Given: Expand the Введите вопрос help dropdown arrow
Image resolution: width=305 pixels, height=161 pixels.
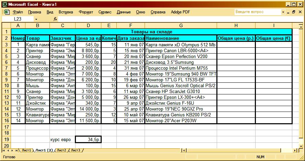Looking at the screenshot, I should click(283, 12).
